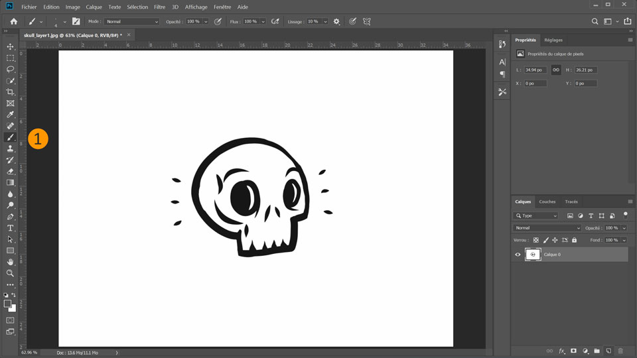Select the Eraser tool
This screenshot has height=358, width=637.
click(x=10, y=171)
